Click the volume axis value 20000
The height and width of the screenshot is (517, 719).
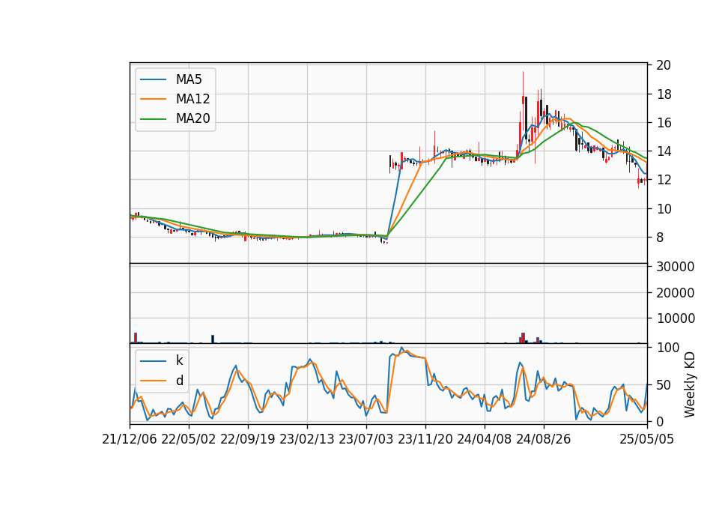coord(676,293)
